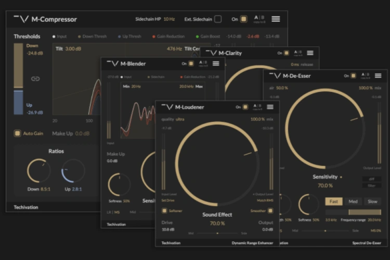This screenshot has width=390, height=260.
Task: Click the diff button in M-De-Esser
Action: coord(372,179)
